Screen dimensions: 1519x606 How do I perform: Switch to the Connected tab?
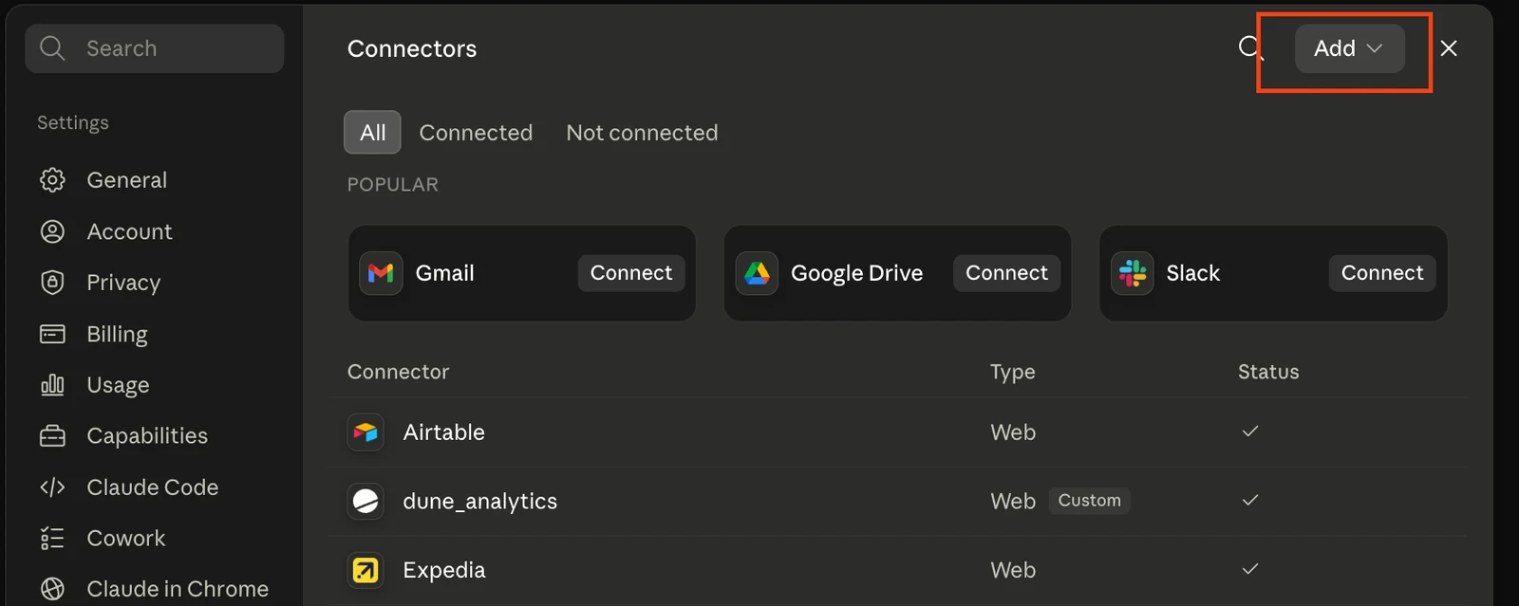[x=476, y=133]
